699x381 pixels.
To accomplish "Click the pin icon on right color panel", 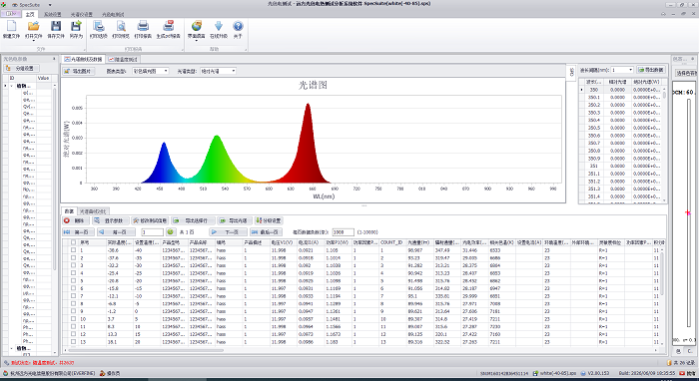I will (x=693, y=59).
